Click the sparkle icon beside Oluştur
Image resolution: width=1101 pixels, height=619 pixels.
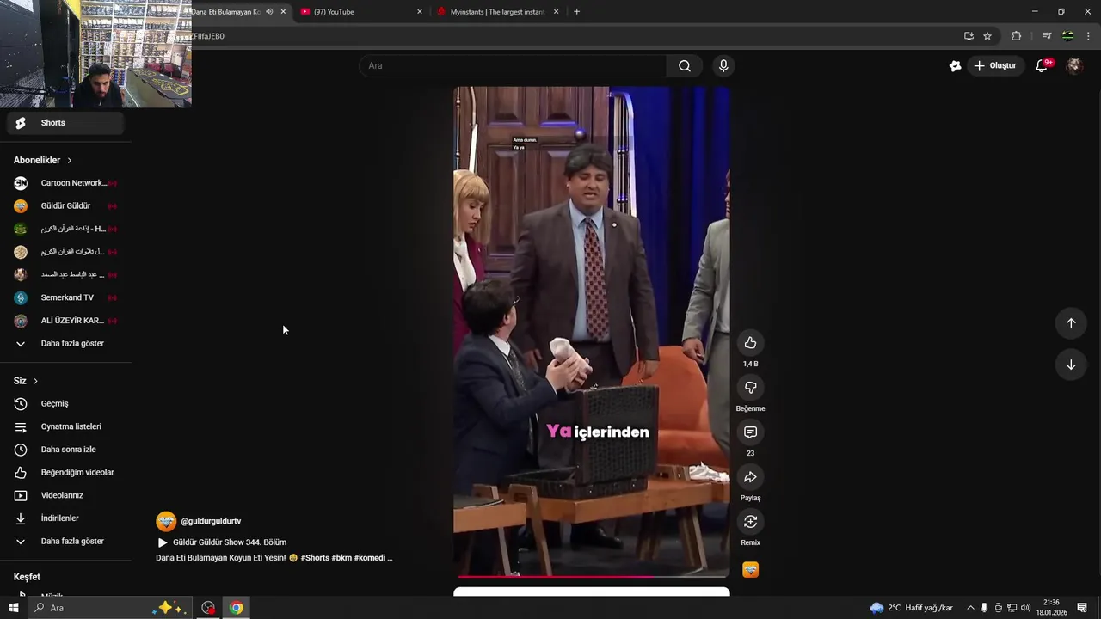click(955, 66)
